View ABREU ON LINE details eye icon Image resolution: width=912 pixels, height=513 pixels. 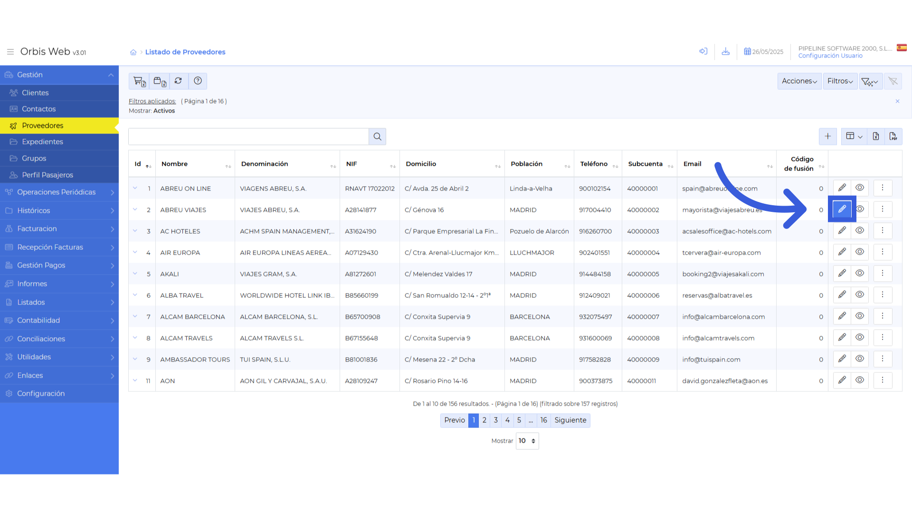(860, 188)
